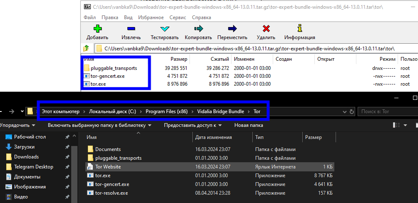Viewport: 418px width, 203px height.
Task: Select tor-gencert.exe icon in 7-Zip list
Action: [x=87, y=76]
